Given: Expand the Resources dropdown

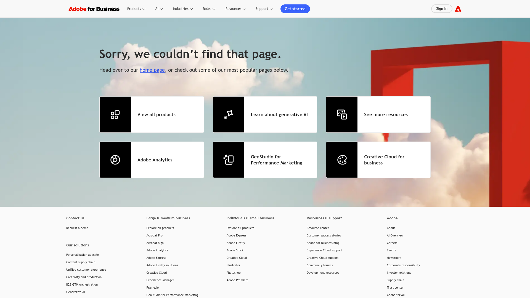Looking at the screenshot, I should point(235,9).
